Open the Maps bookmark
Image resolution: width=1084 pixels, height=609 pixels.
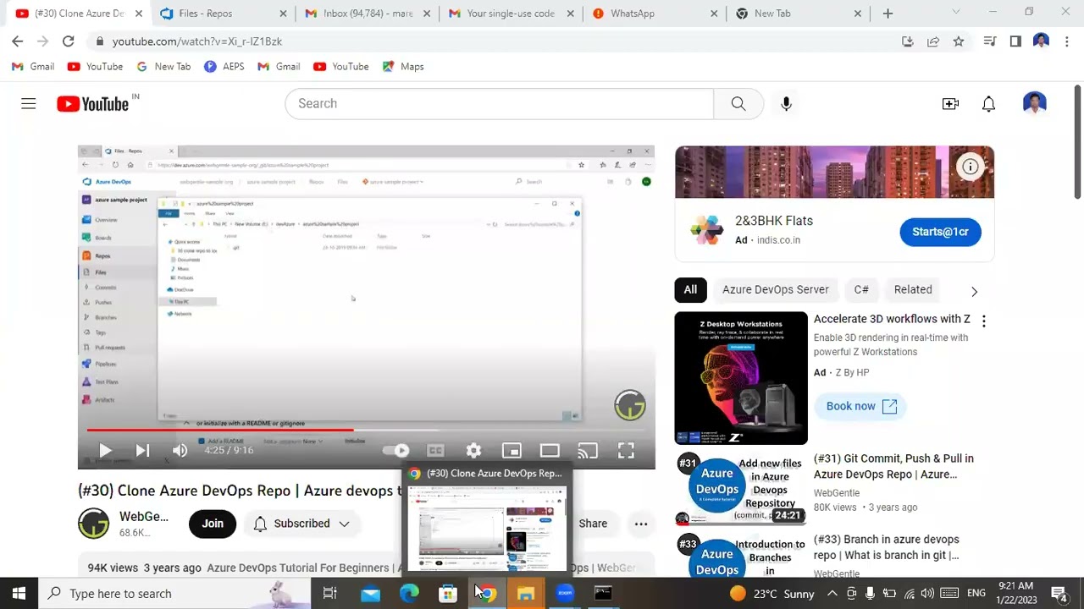point(403,67)
